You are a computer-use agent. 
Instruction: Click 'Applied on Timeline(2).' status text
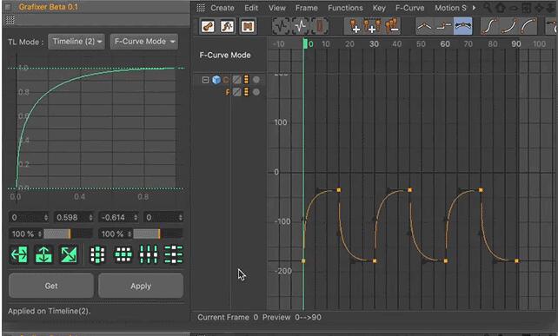[x=50, y=311]
